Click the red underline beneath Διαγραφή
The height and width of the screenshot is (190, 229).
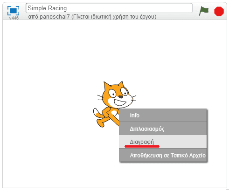tap(142, 146)
